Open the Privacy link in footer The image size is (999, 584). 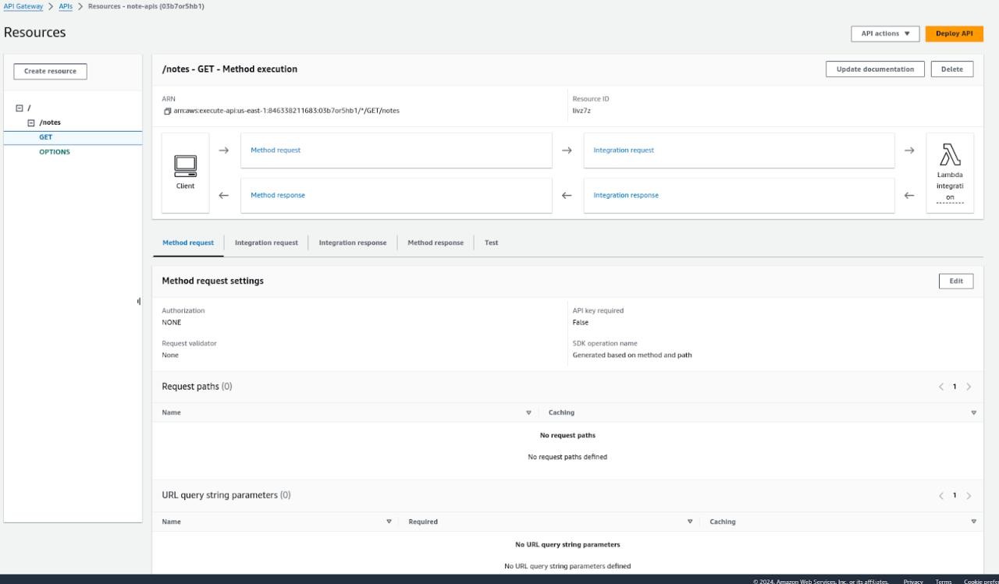(x=913, y=581)
